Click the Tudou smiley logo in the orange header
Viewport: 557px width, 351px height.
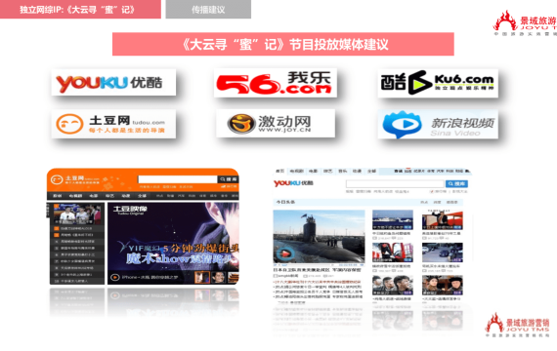tap(57, 179)
